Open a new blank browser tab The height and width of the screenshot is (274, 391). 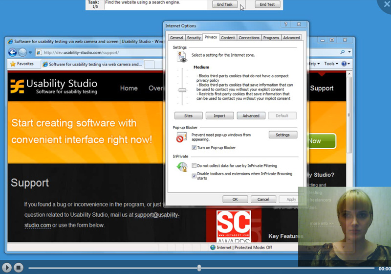[x=150, y=65]
